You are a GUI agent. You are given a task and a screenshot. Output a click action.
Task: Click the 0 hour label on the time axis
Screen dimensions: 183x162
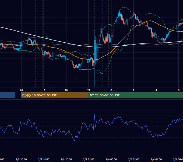coord(111,90)
